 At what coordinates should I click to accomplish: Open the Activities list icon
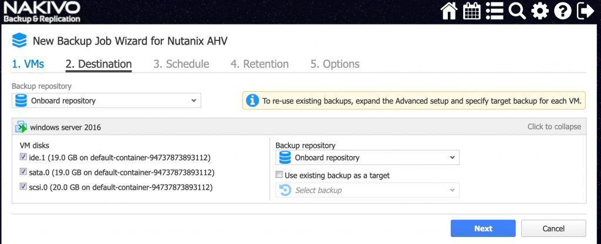pyautogui.click(x=494, y=11)
